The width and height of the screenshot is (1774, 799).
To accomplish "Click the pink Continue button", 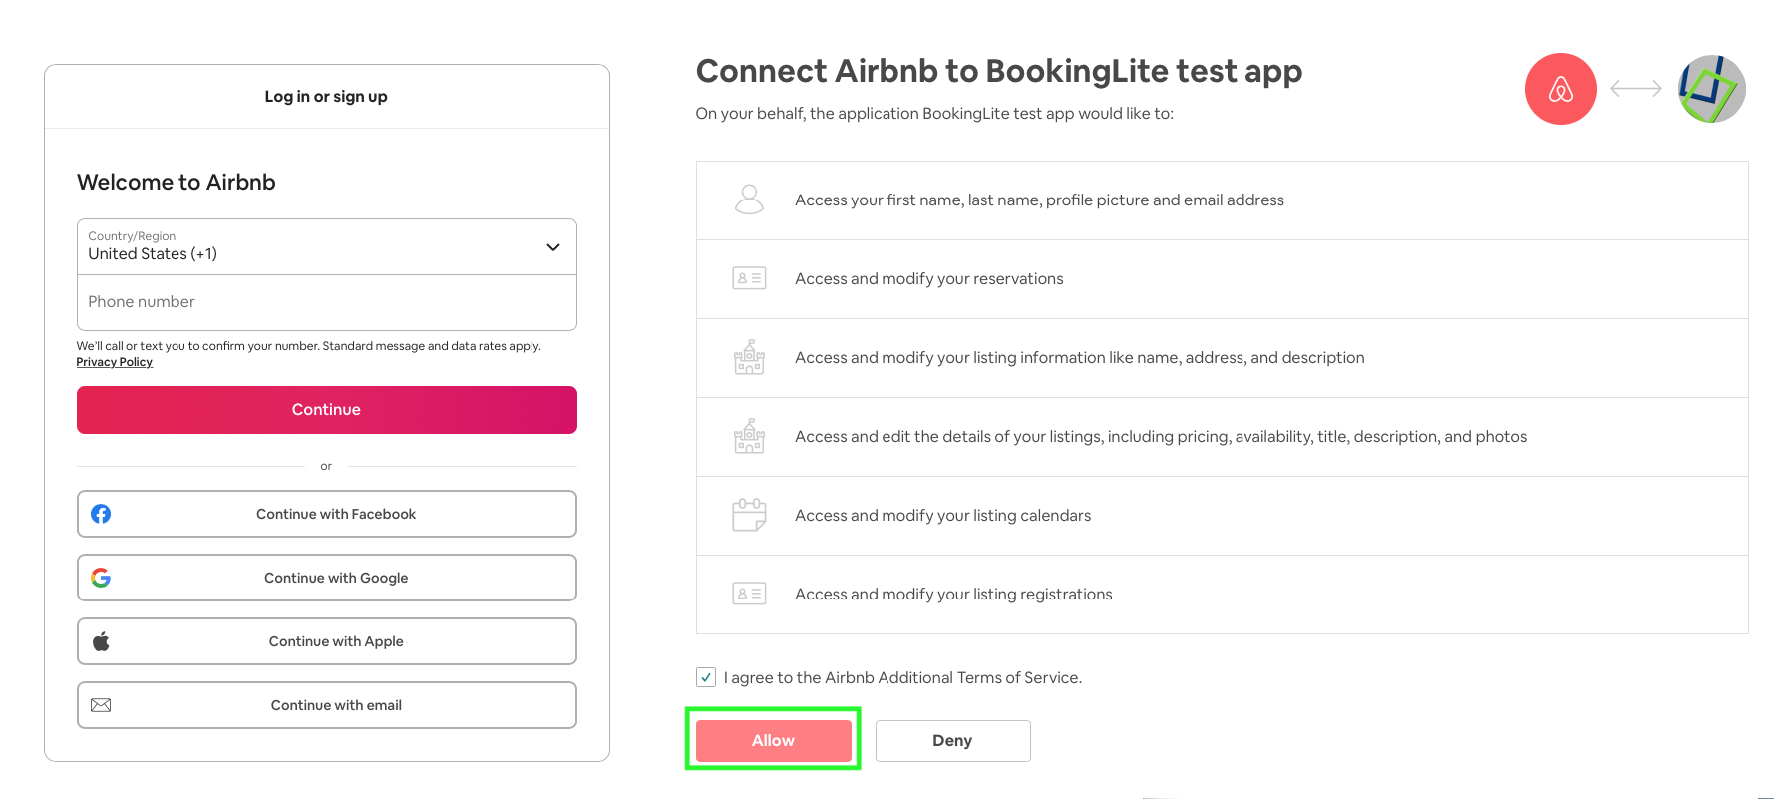I will coord(327,410).
